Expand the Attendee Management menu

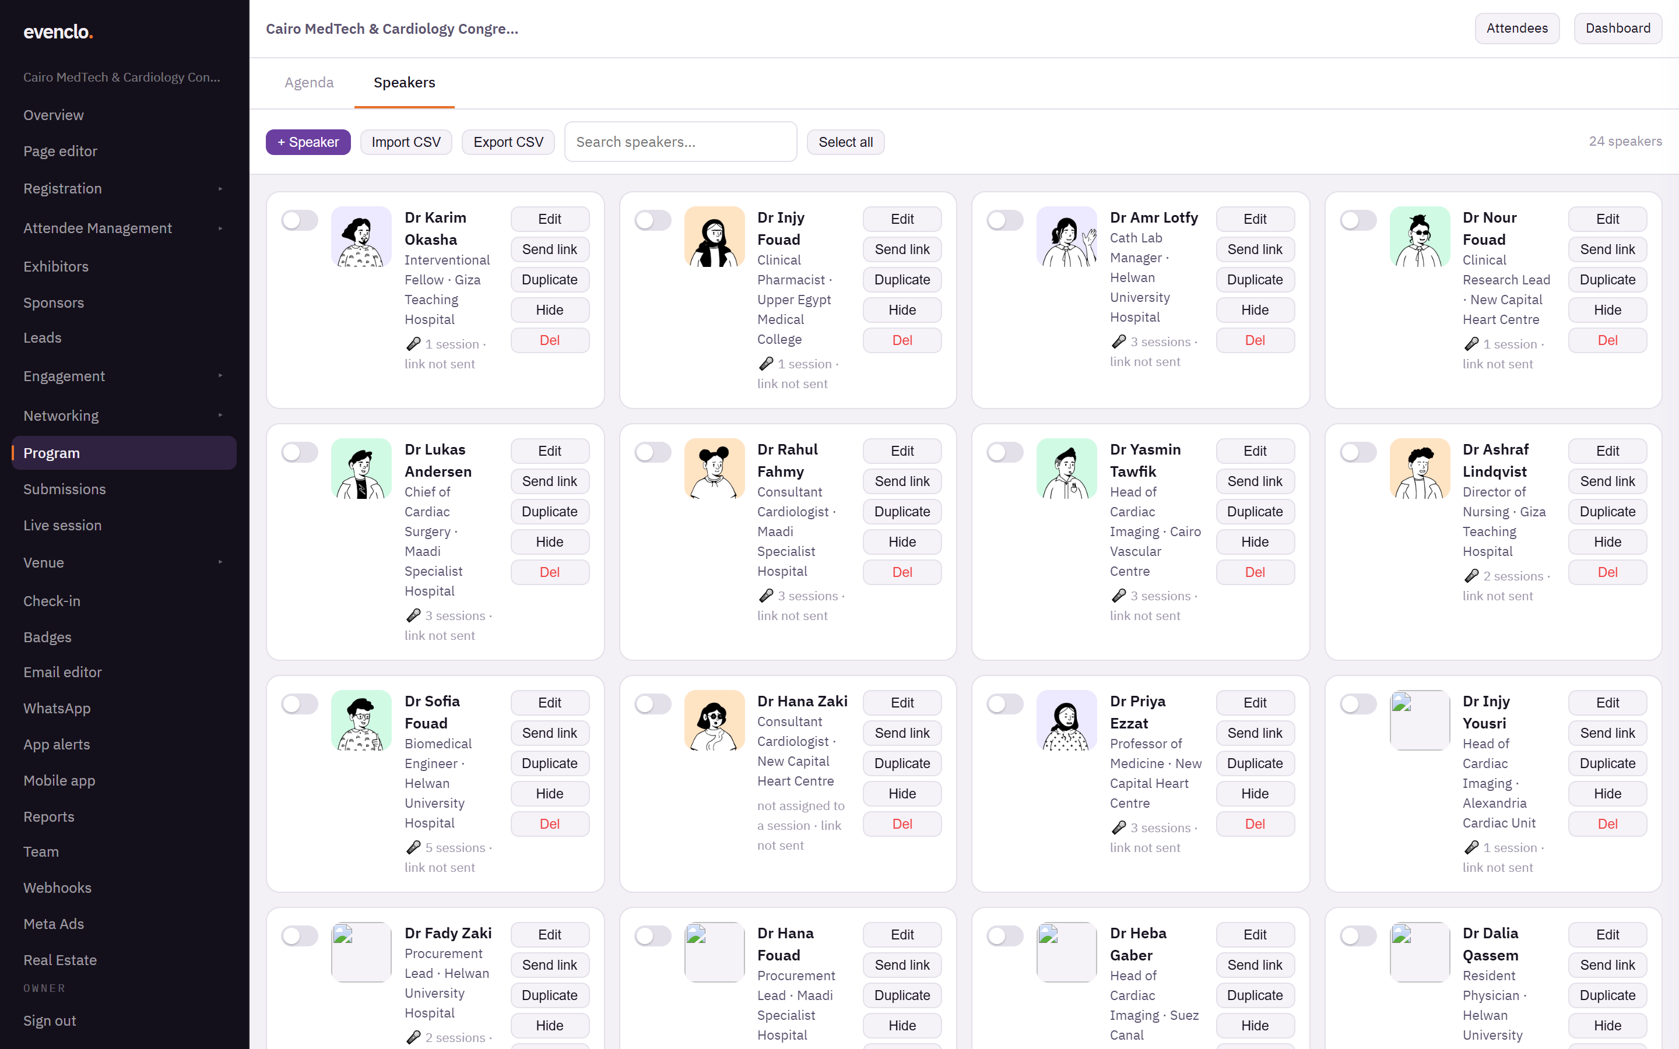click(124, 228)
